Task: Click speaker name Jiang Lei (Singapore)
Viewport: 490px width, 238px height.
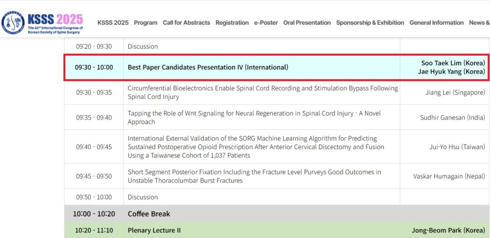Action: pos(455,93)
